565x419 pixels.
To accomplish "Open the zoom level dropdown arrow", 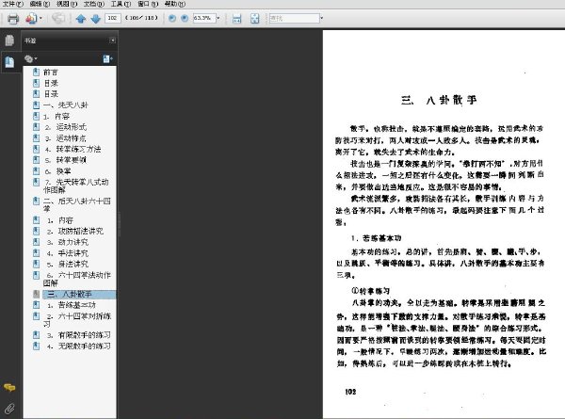I will pyautogui.click(x=218, y=18).
